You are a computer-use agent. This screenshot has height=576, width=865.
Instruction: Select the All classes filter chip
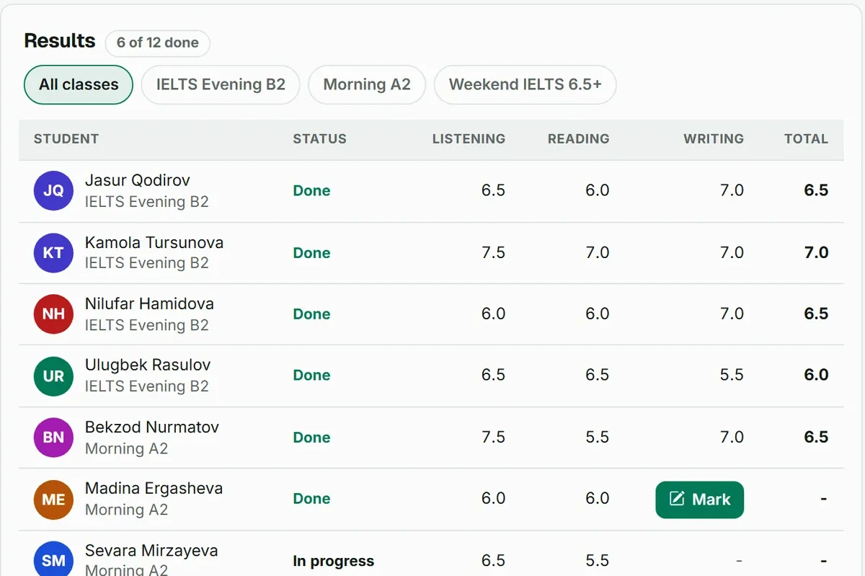click(x=79, y=84)
